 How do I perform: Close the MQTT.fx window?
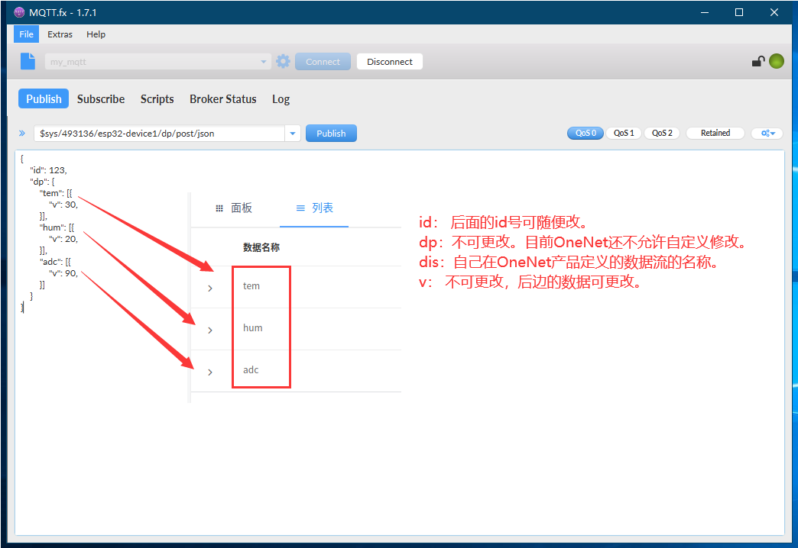(774, 12)
